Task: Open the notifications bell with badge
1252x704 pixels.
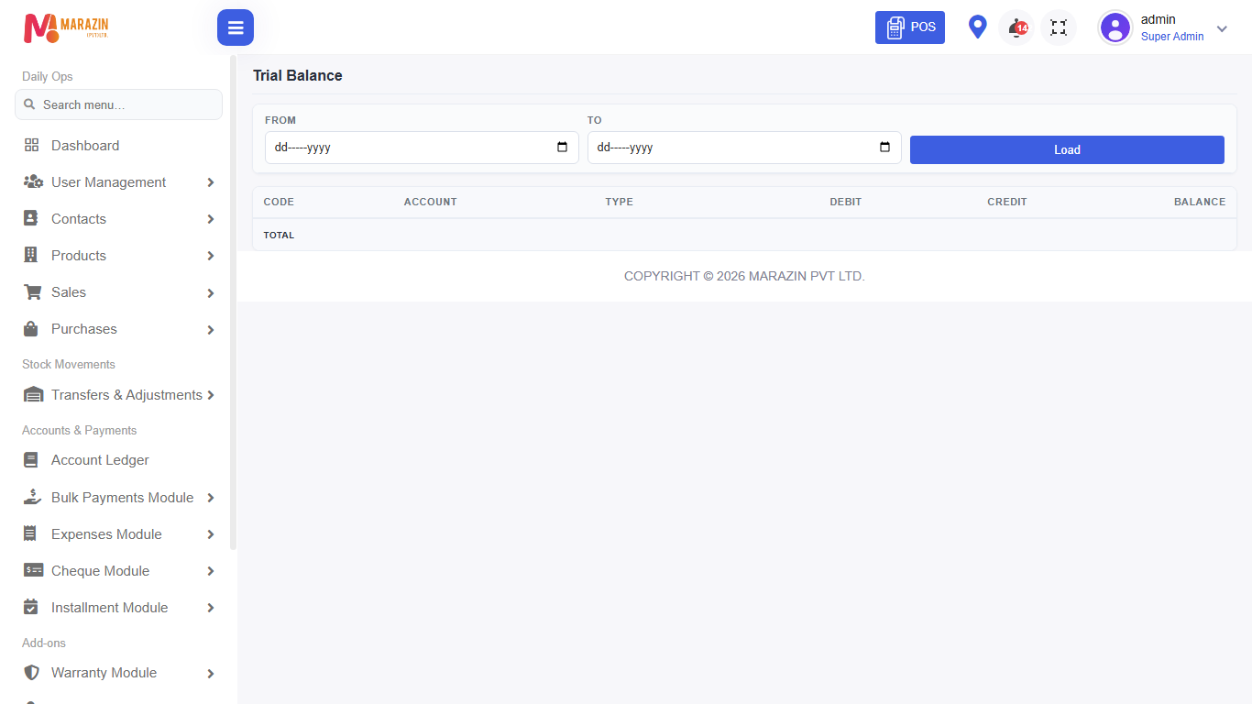Action: click(1016, 27)
